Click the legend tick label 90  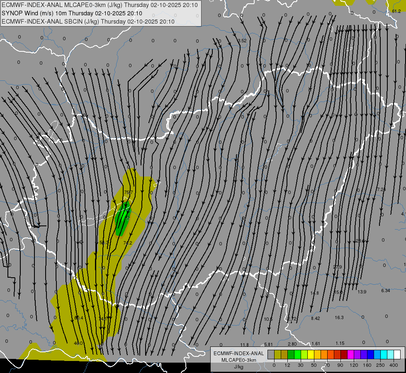tap(340, 365)
